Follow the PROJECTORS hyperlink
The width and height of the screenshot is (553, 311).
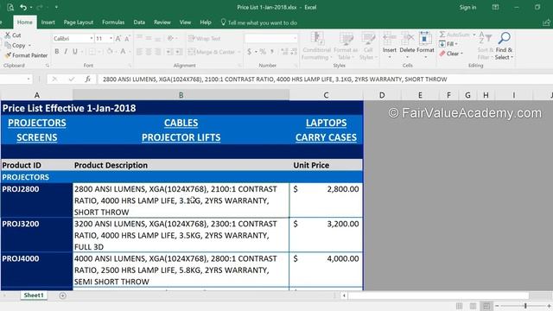(37, 123)
